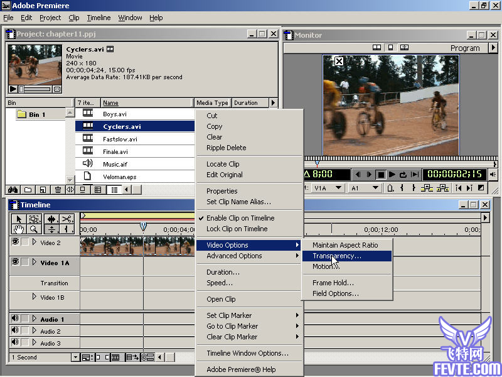Image resolution: width=502 pixels, height=377 pixels.
Task: Select Music.aif in the project list
Action: tap(115, 164)
